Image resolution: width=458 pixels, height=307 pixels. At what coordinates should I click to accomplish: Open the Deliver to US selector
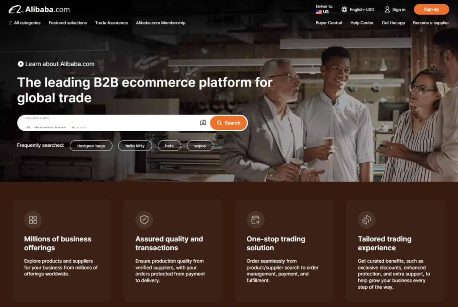point(324,9)
